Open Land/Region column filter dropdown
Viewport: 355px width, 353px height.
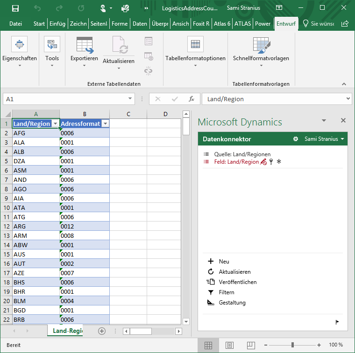[56, 124]
